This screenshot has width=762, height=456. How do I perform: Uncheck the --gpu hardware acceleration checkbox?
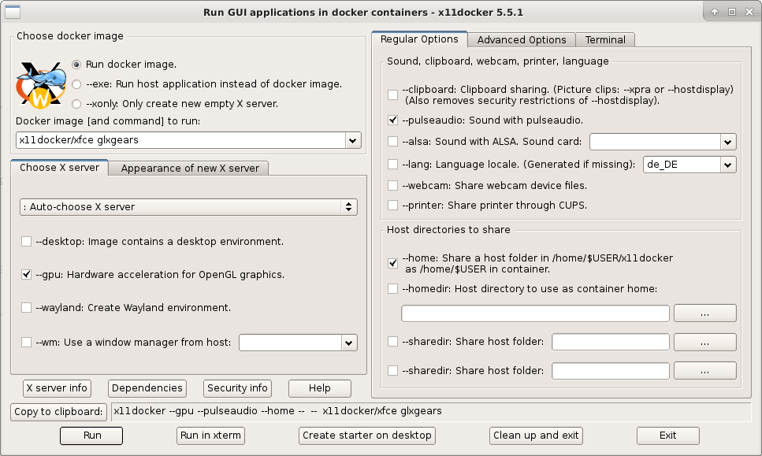pyautogui.click(x=27, y=274)
